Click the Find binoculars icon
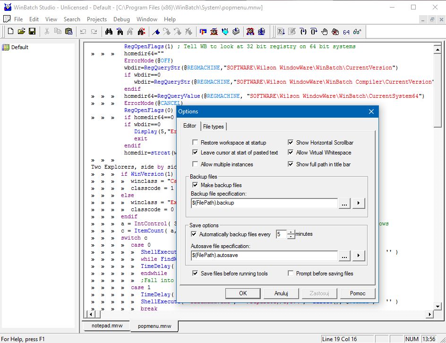The width and height of the screenshot is (446, 343). click(109, 31)
